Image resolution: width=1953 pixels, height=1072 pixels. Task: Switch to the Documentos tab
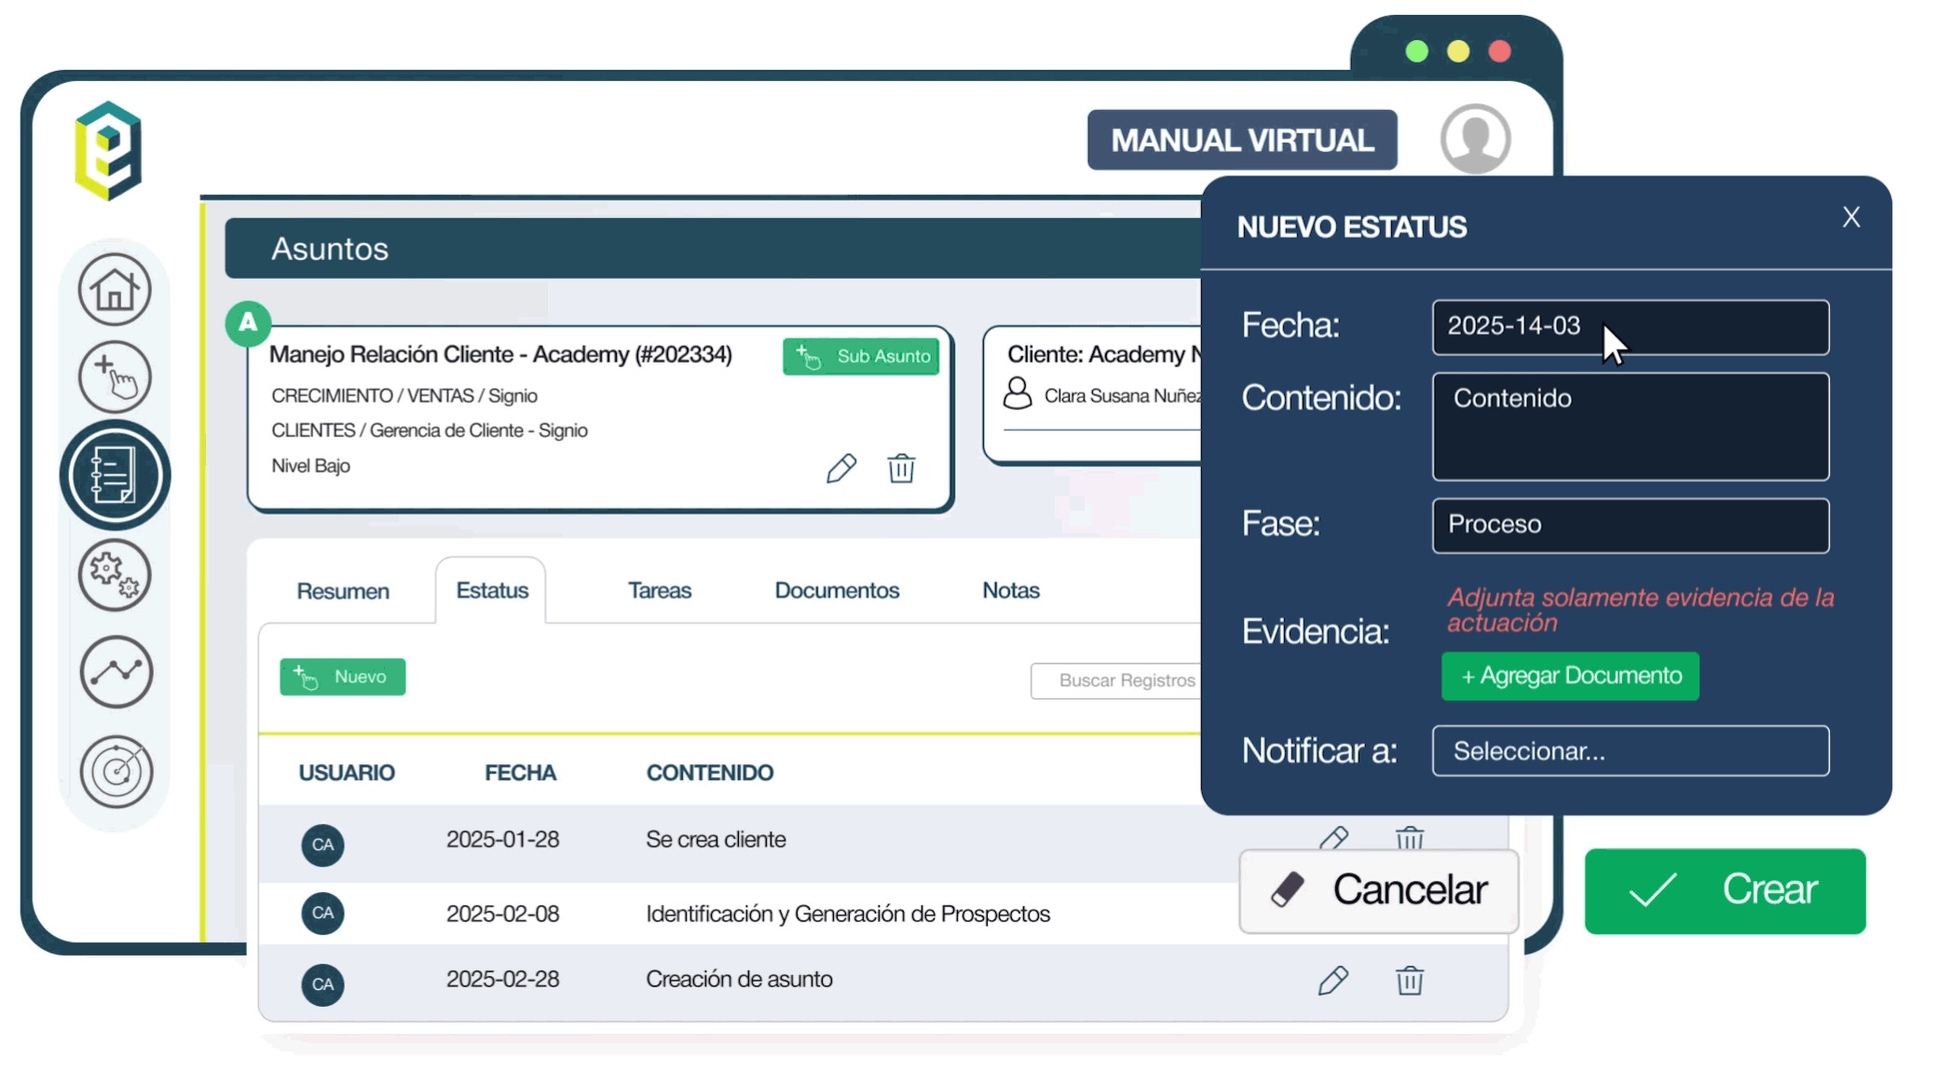pyautogui.click(x=836, y=591)
